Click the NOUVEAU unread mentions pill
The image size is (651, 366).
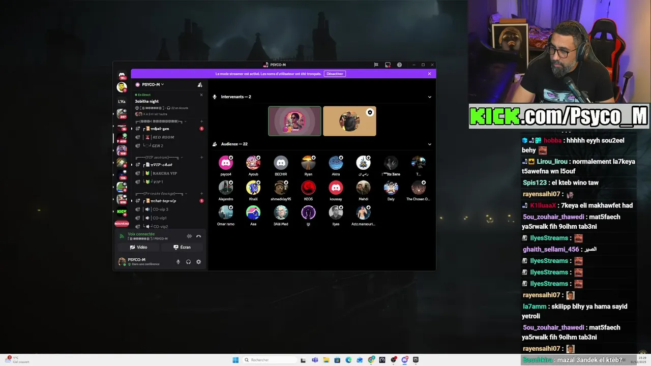(122, 224)
